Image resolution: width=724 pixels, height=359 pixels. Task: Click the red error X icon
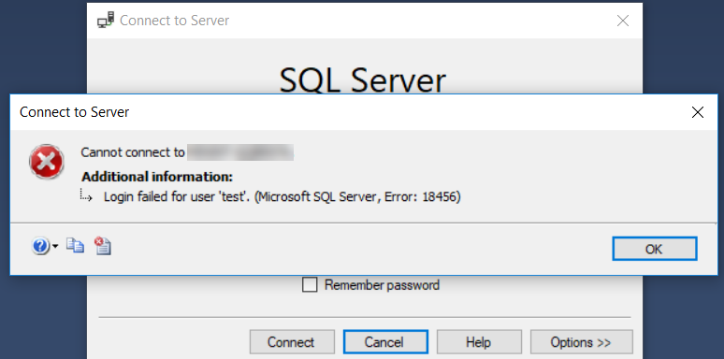tap(47, 162)
